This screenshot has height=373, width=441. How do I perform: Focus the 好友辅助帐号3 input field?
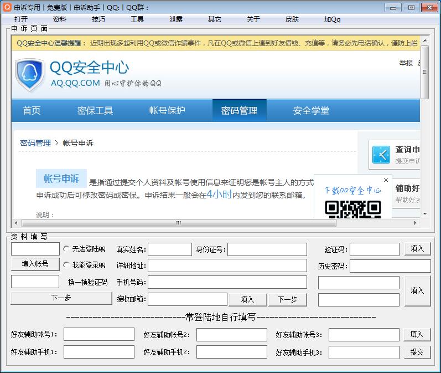click(364, 334)
